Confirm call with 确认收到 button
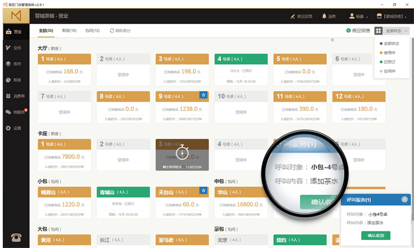This screenshot has height=248, width=414. (x=376, y=236)
